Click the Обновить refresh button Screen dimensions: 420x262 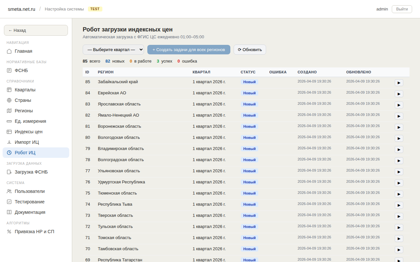click(250, 49)
